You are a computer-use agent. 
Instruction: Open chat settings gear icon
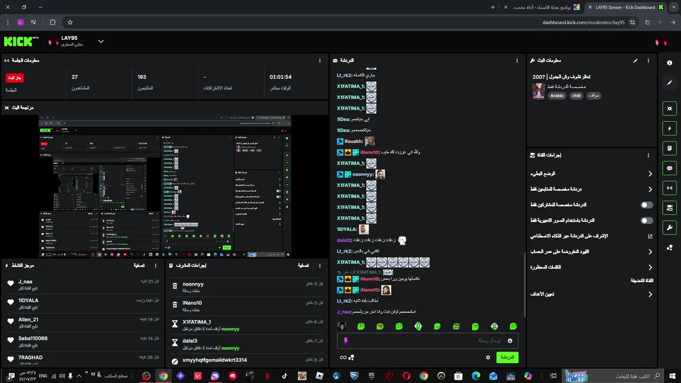[x=488, y=357]
